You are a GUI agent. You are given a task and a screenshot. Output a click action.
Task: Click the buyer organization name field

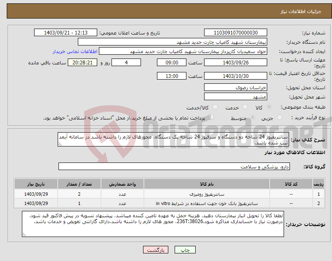pos(173,42)
